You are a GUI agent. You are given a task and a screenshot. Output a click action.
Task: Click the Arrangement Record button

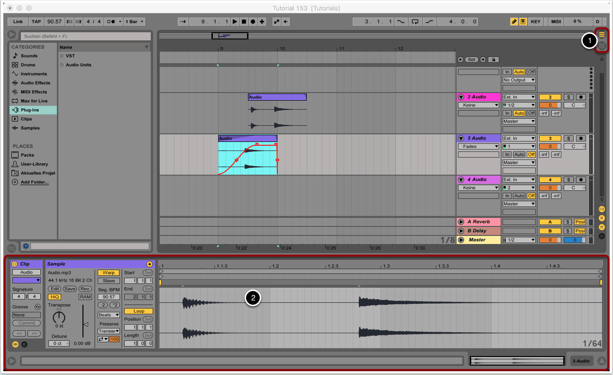pyautogui.click(x=253, y=21)
